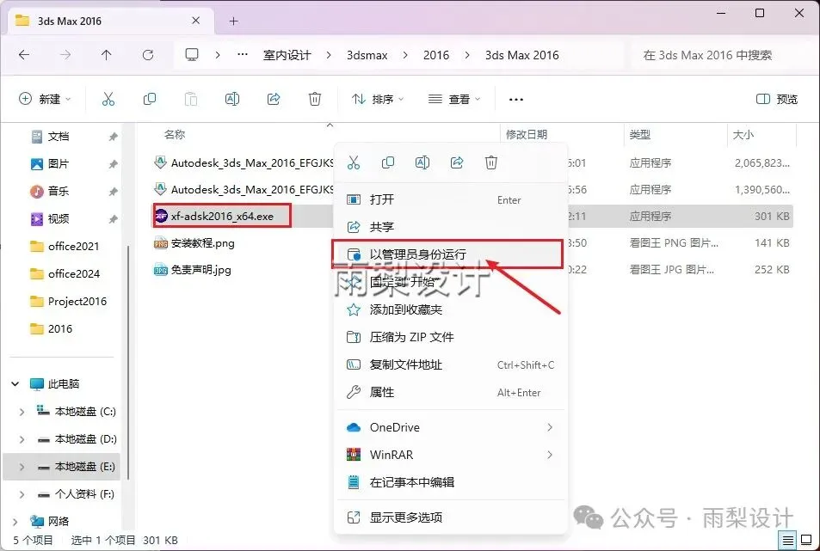The height and width of the screenshot is (551, 820).
Task: Click the Rename icon in the context menu
Action: 422,162
